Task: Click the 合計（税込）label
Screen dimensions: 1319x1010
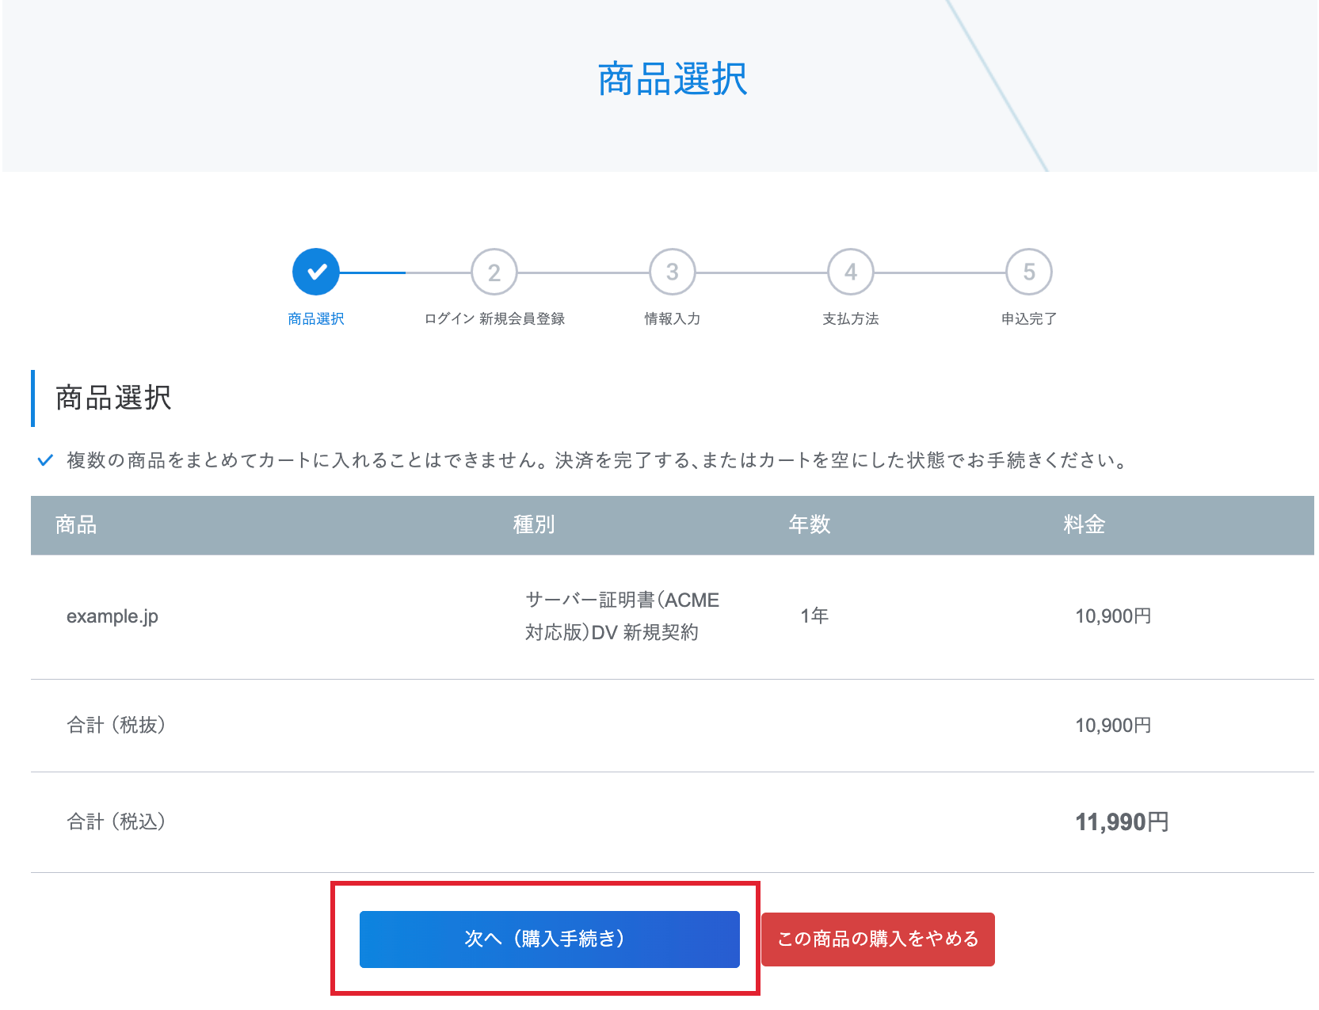Action: 116,821
